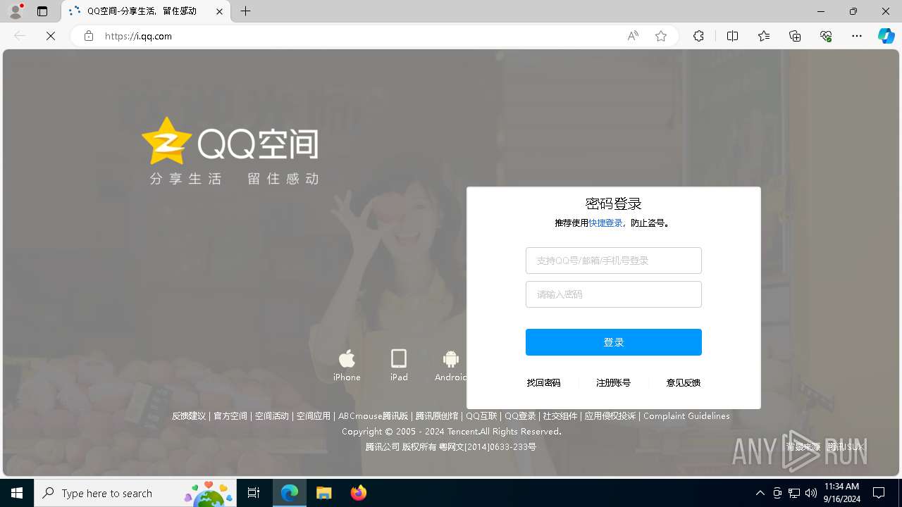Open volume control tray icon

click(811, 493)
